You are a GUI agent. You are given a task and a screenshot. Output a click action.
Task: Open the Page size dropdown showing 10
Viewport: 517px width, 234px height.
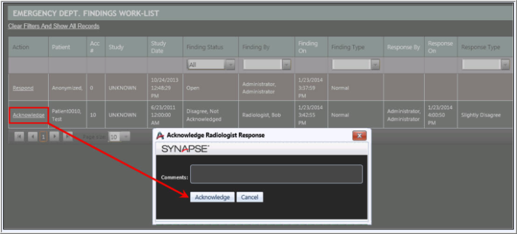tap(120, 136)
